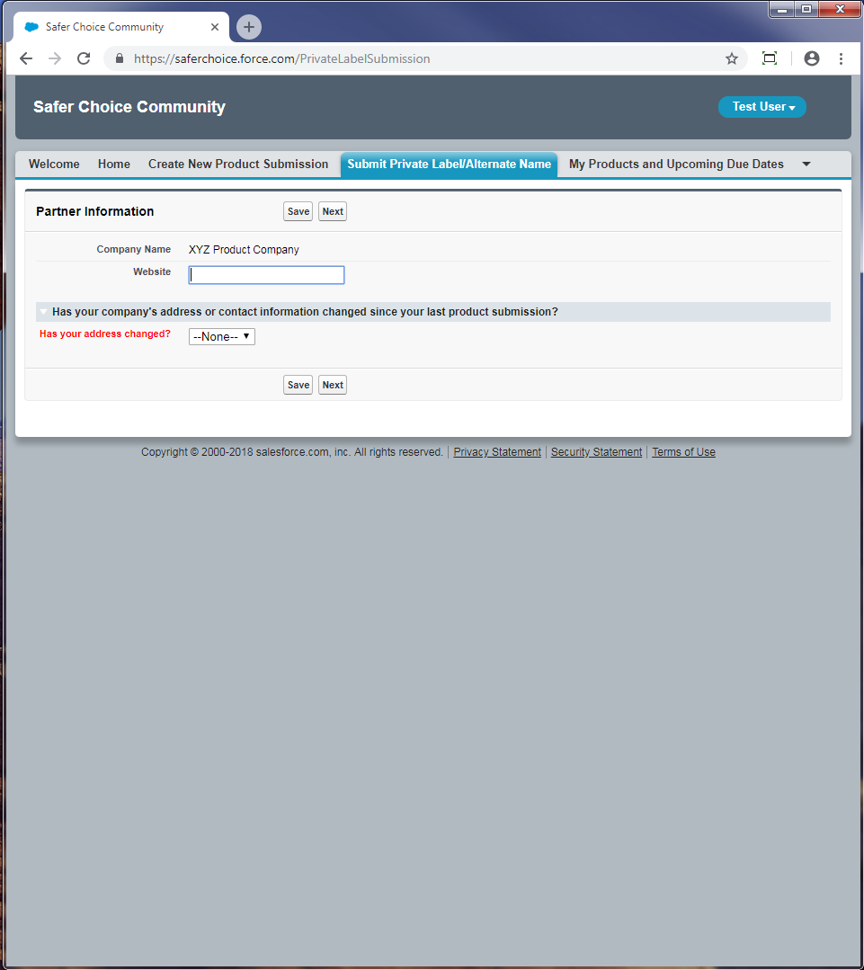
Task: Select Submit Private Label/Alternate Name tab
Action: (449, 165)
